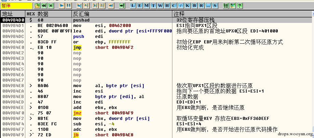Run the program with the play icon
This screenshot has width=314, height=138.
(62, 6)
